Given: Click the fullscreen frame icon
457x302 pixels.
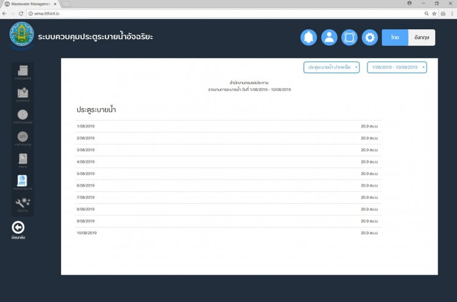Looking at the screenshot, I should 349,37.
